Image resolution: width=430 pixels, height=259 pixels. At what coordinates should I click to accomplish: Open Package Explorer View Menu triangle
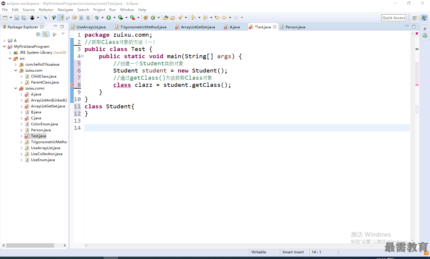pos(63,34)
